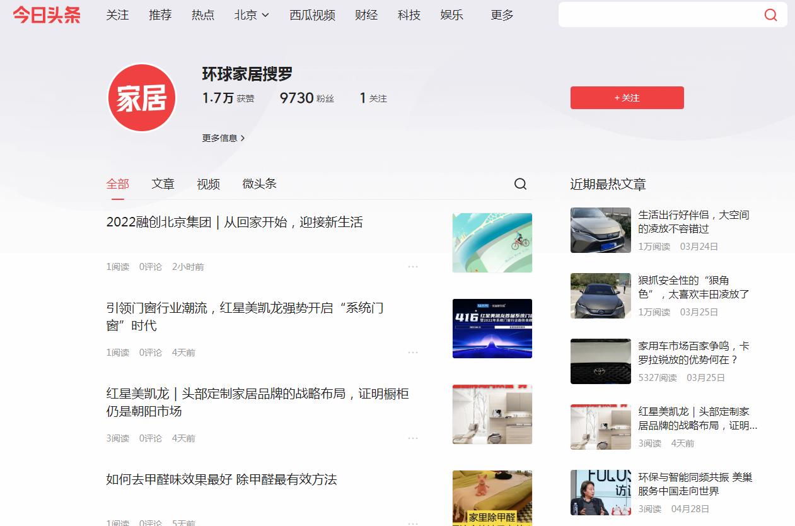Click 3阅读 under the main-list 红星美凯龙 article
The height and width of the screenshot is (526, 795).
point(117,438)
